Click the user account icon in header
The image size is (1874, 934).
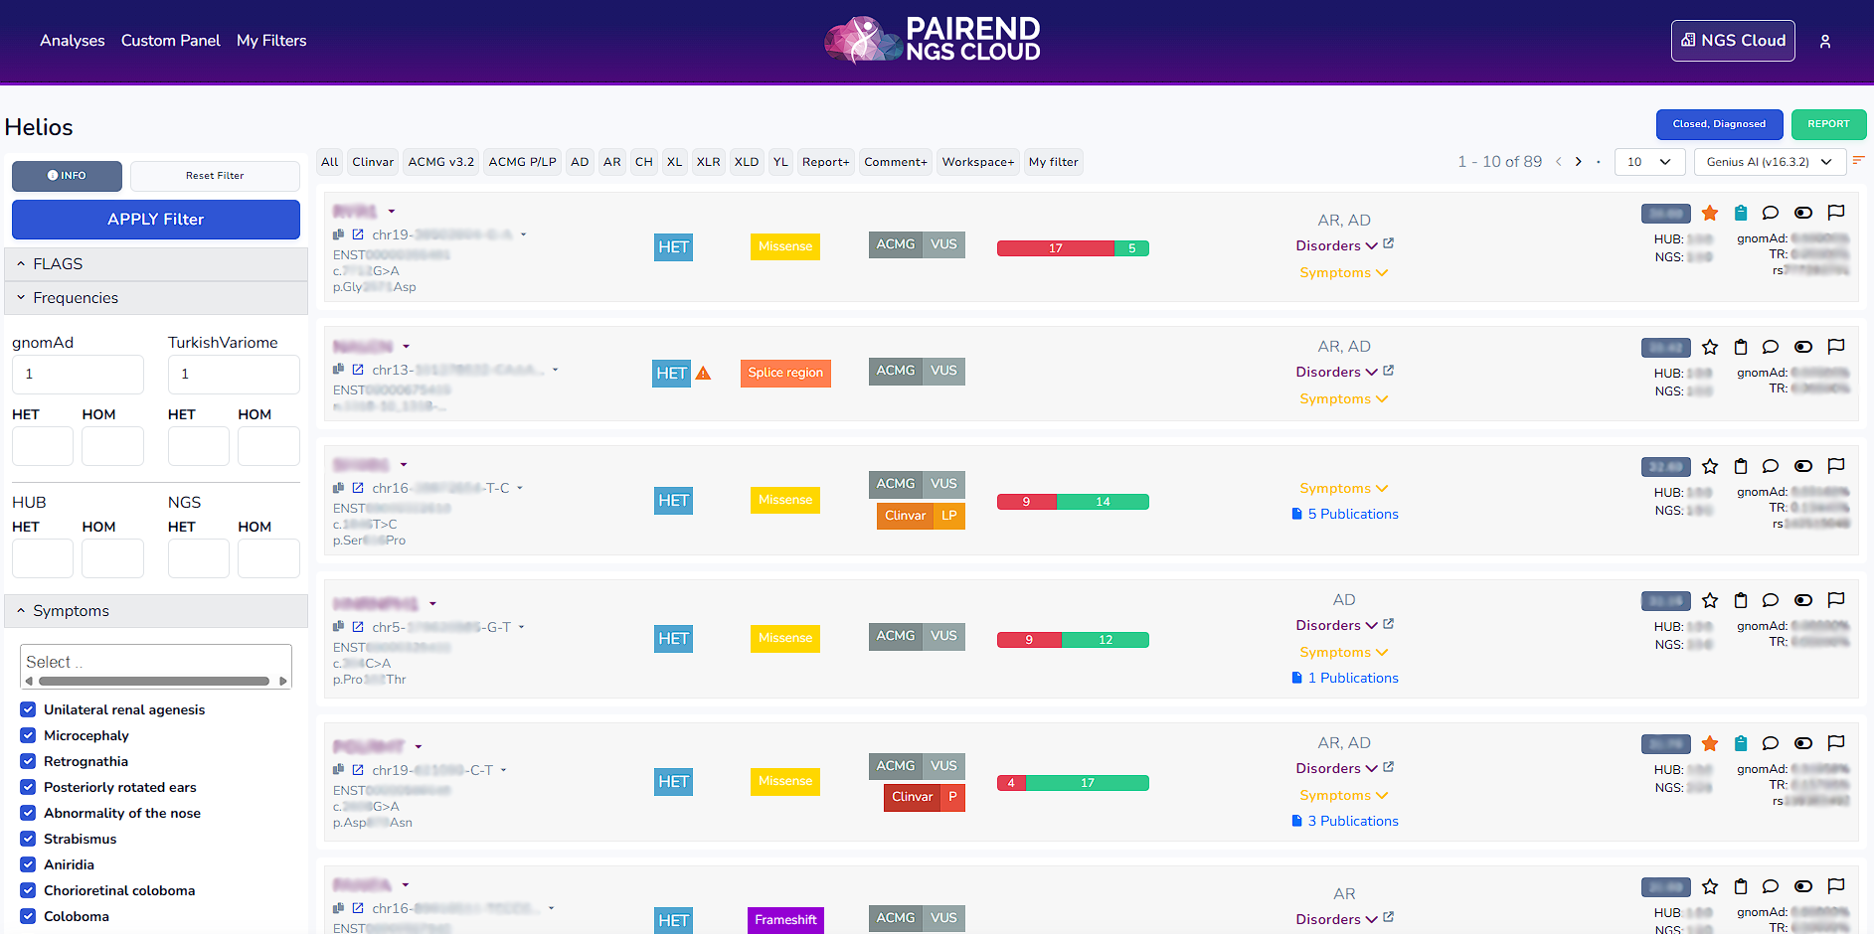tap(1825, 42)
